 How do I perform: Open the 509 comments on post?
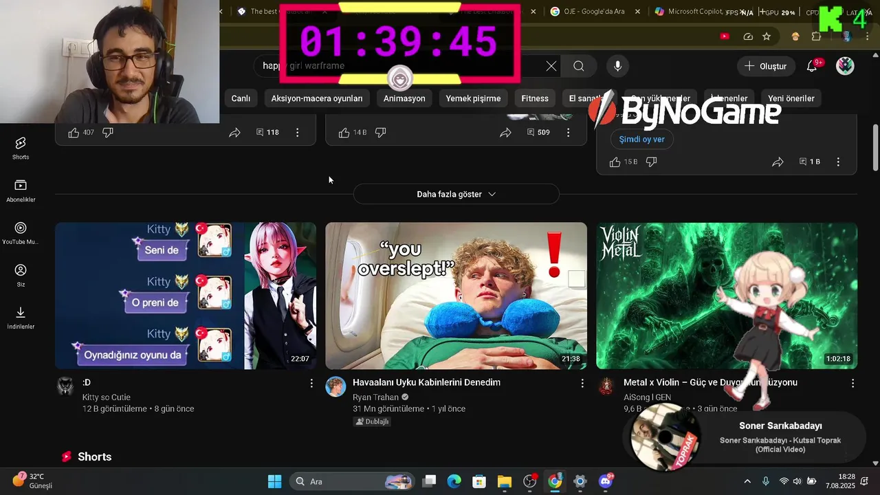coord(538,133)
